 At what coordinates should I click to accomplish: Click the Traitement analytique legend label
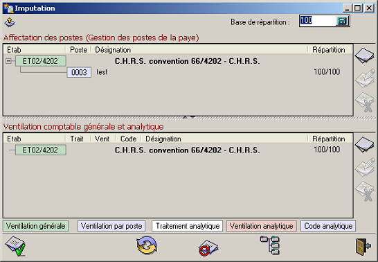click(188, 226)
